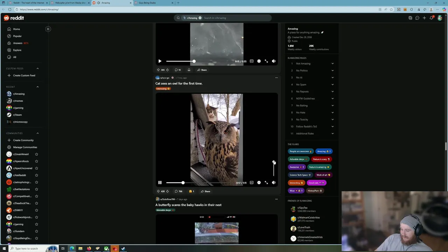Open gear settings on top video player

pyautogui.click(x=259, y=61)
